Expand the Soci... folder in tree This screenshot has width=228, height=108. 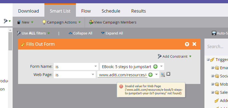(x=213, y=76)
